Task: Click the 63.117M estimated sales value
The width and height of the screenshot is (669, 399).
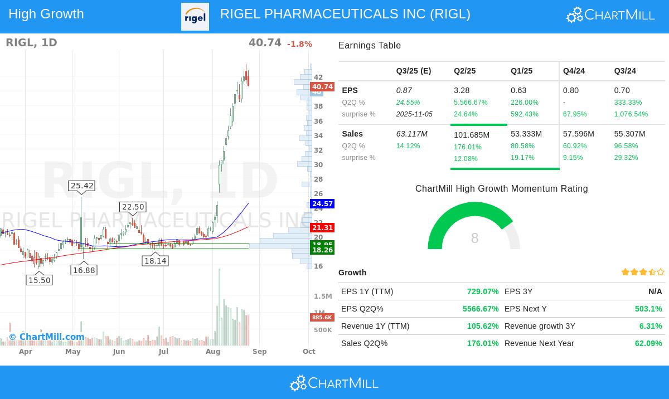Action: pos(412,134)
